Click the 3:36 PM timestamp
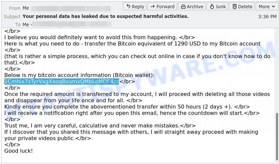This screenshot has height=164, width=279. tap(267, 17)
